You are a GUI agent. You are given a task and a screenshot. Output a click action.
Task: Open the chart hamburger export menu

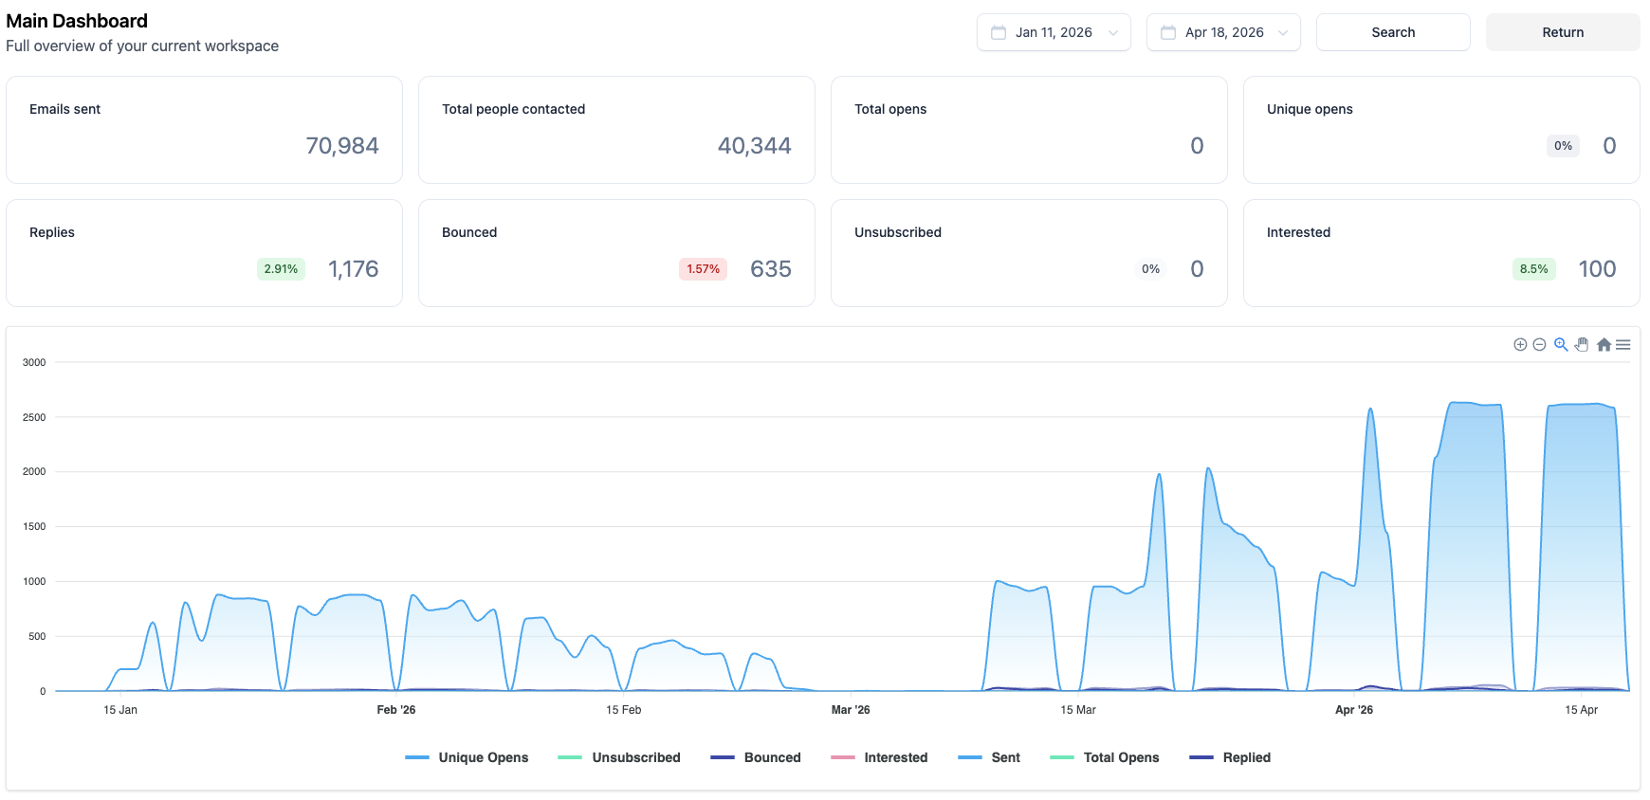[x=1623, y=345]
